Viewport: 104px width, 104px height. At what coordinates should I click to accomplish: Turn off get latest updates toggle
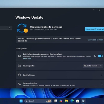point(101,56)
